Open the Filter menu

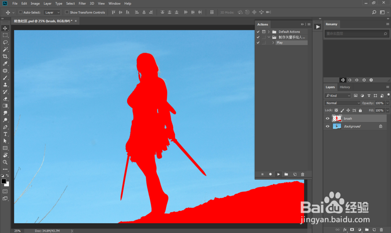[x=82, y=4]
